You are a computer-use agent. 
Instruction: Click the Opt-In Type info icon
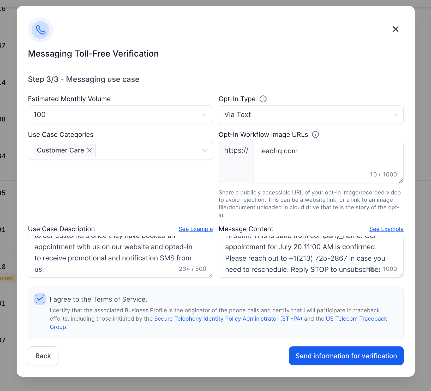(x=263, y=99)
